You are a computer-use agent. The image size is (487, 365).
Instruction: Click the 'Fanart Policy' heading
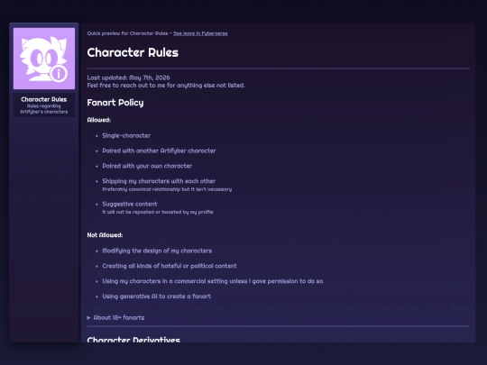[x=115, y=103]
